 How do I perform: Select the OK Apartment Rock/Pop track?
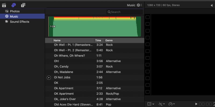coord(95,94)
